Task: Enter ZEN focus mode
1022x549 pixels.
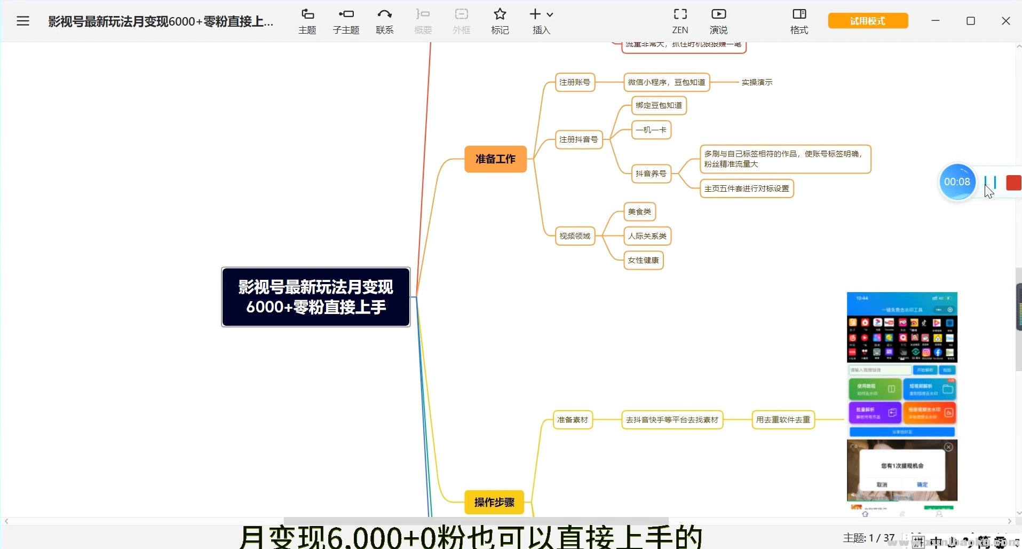Action: [x=680, y=21]
